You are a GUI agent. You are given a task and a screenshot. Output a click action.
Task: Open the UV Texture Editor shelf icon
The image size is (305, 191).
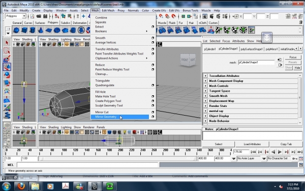click(x=251, y=30)
